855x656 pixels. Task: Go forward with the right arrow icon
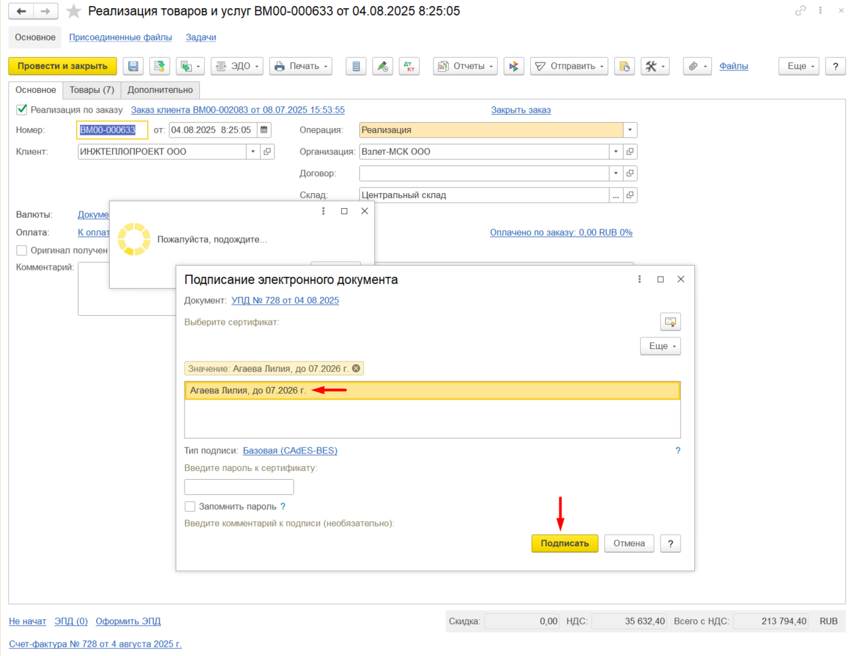click(x=45, y=12)
